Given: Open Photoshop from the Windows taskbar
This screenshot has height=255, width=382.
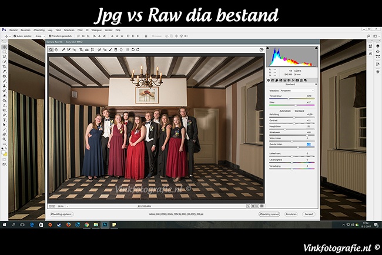Looking at the screenshot, I should (105, 224).
